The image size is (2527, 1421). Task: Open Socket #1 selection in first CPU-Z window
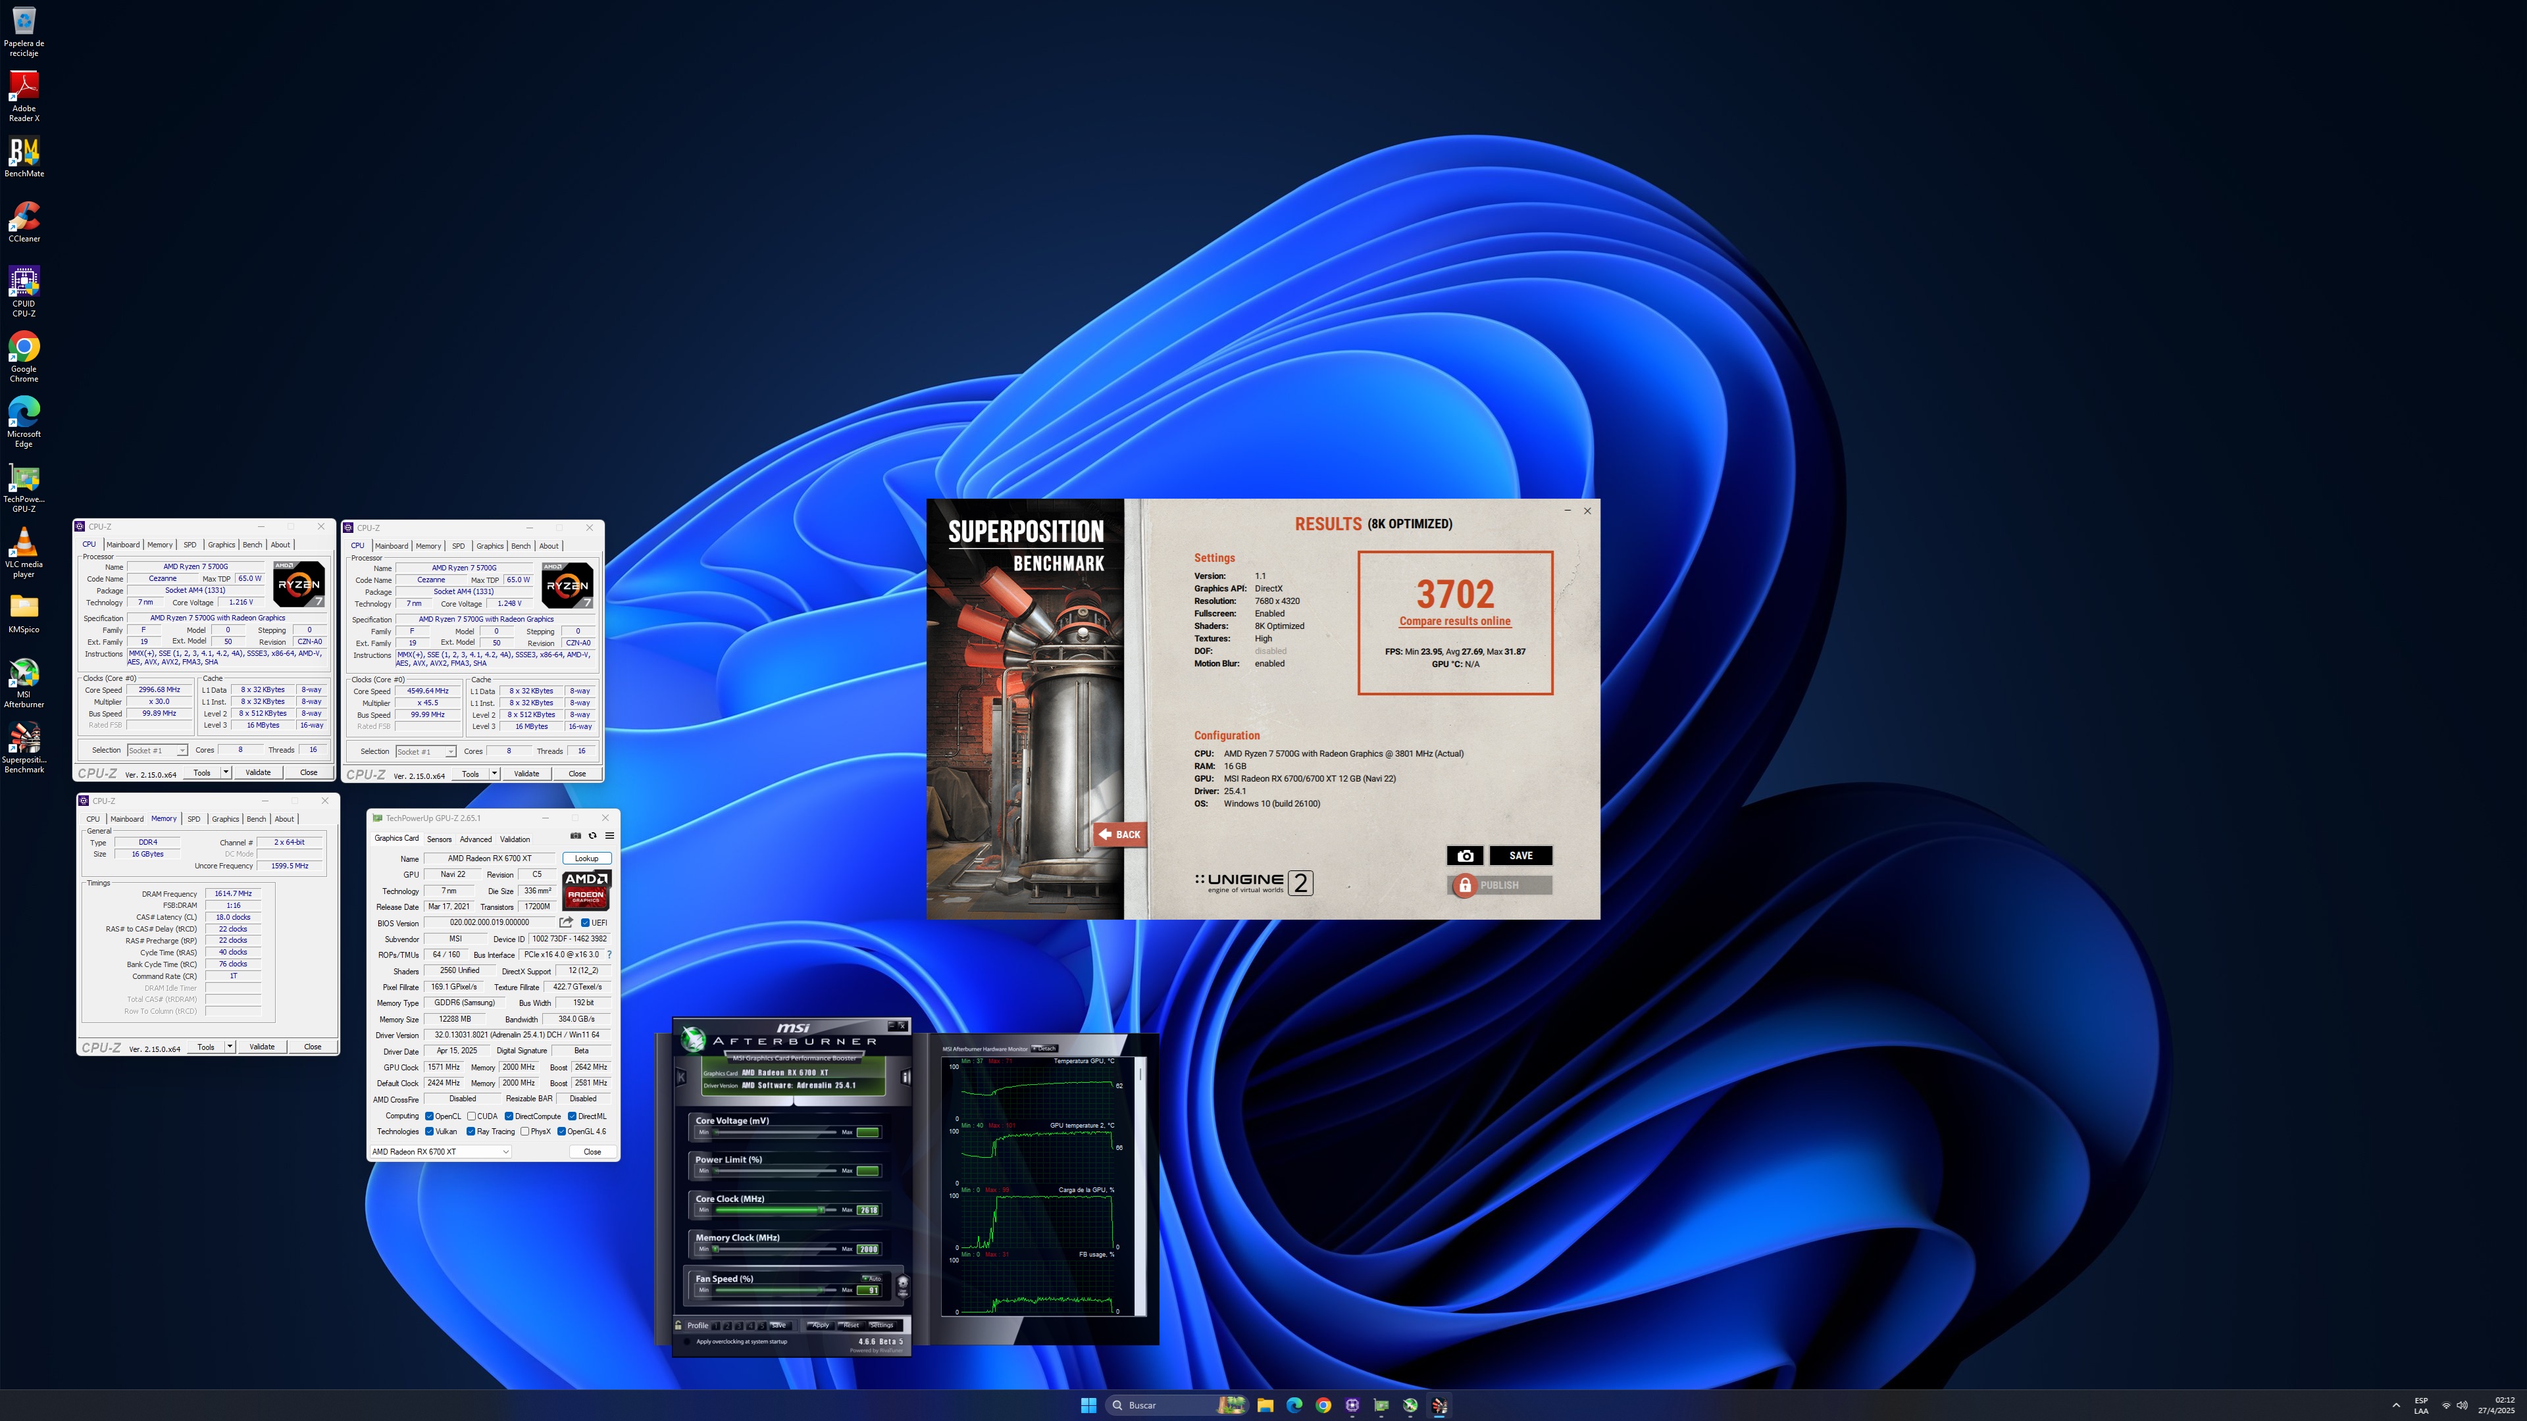point(157,750)
